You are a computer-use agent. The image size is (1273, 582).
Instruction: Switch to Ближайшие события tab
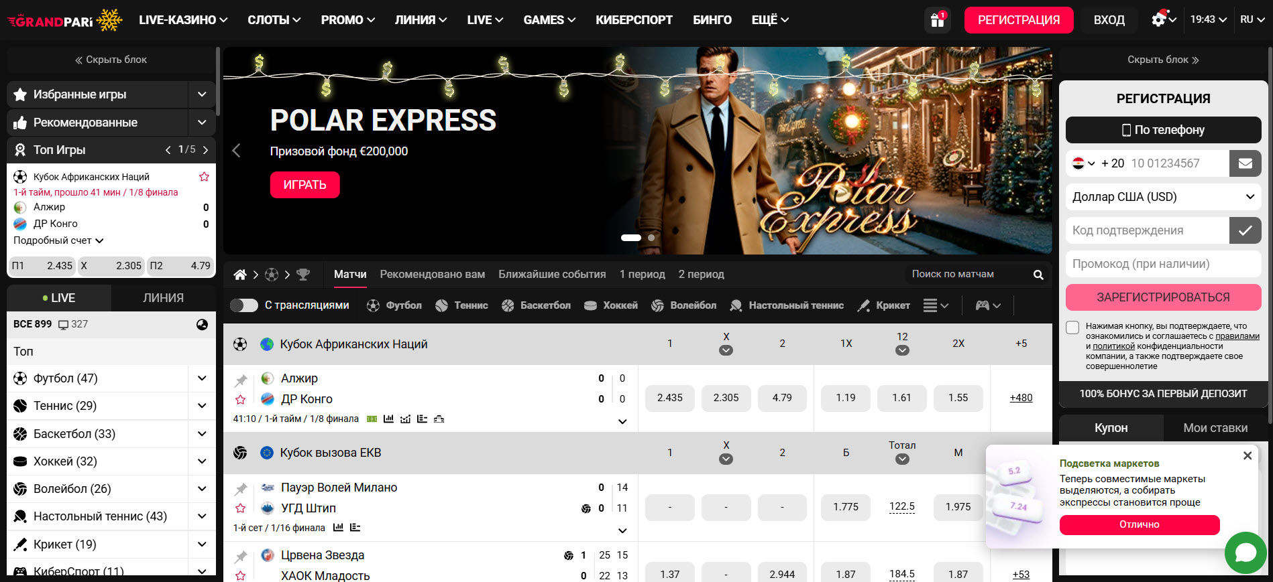[552, 275]
